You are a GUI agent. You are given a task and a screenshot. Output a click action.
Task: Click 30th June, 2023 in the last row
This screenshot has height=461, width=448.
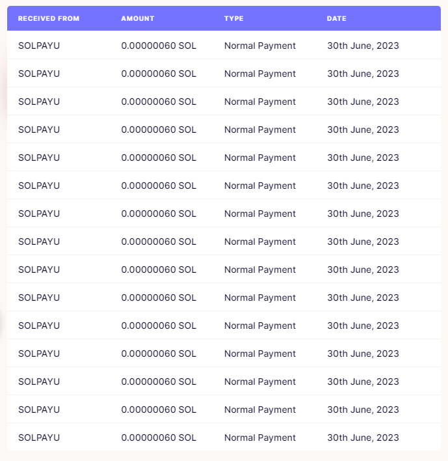tap(363, 438)
